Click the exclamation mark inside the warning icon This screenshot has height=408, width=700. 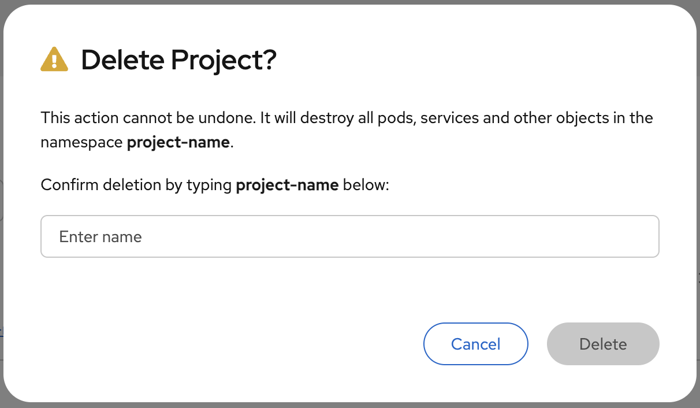point(54,61)
